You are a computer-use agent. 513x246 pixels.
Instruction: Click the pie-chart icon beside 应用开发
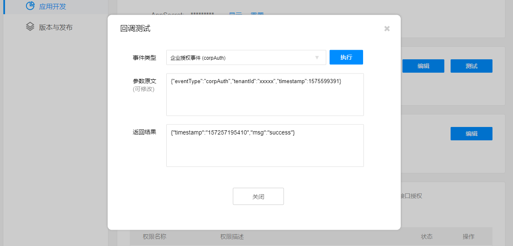click(x=29, y=6)
